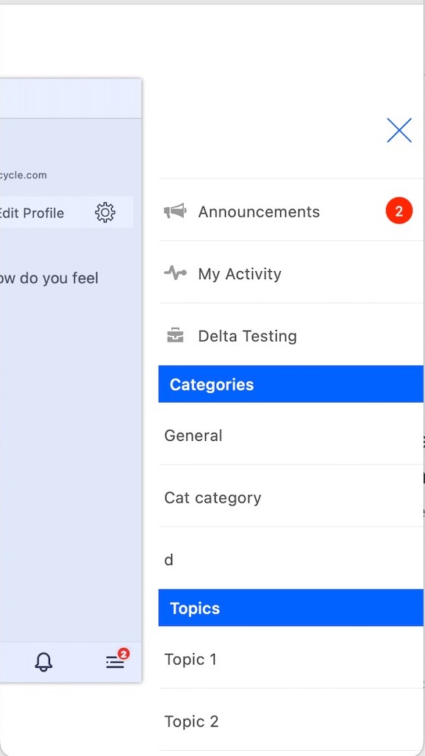Select the Cat category entry
The image size is (425, 756).
point(291,497)
